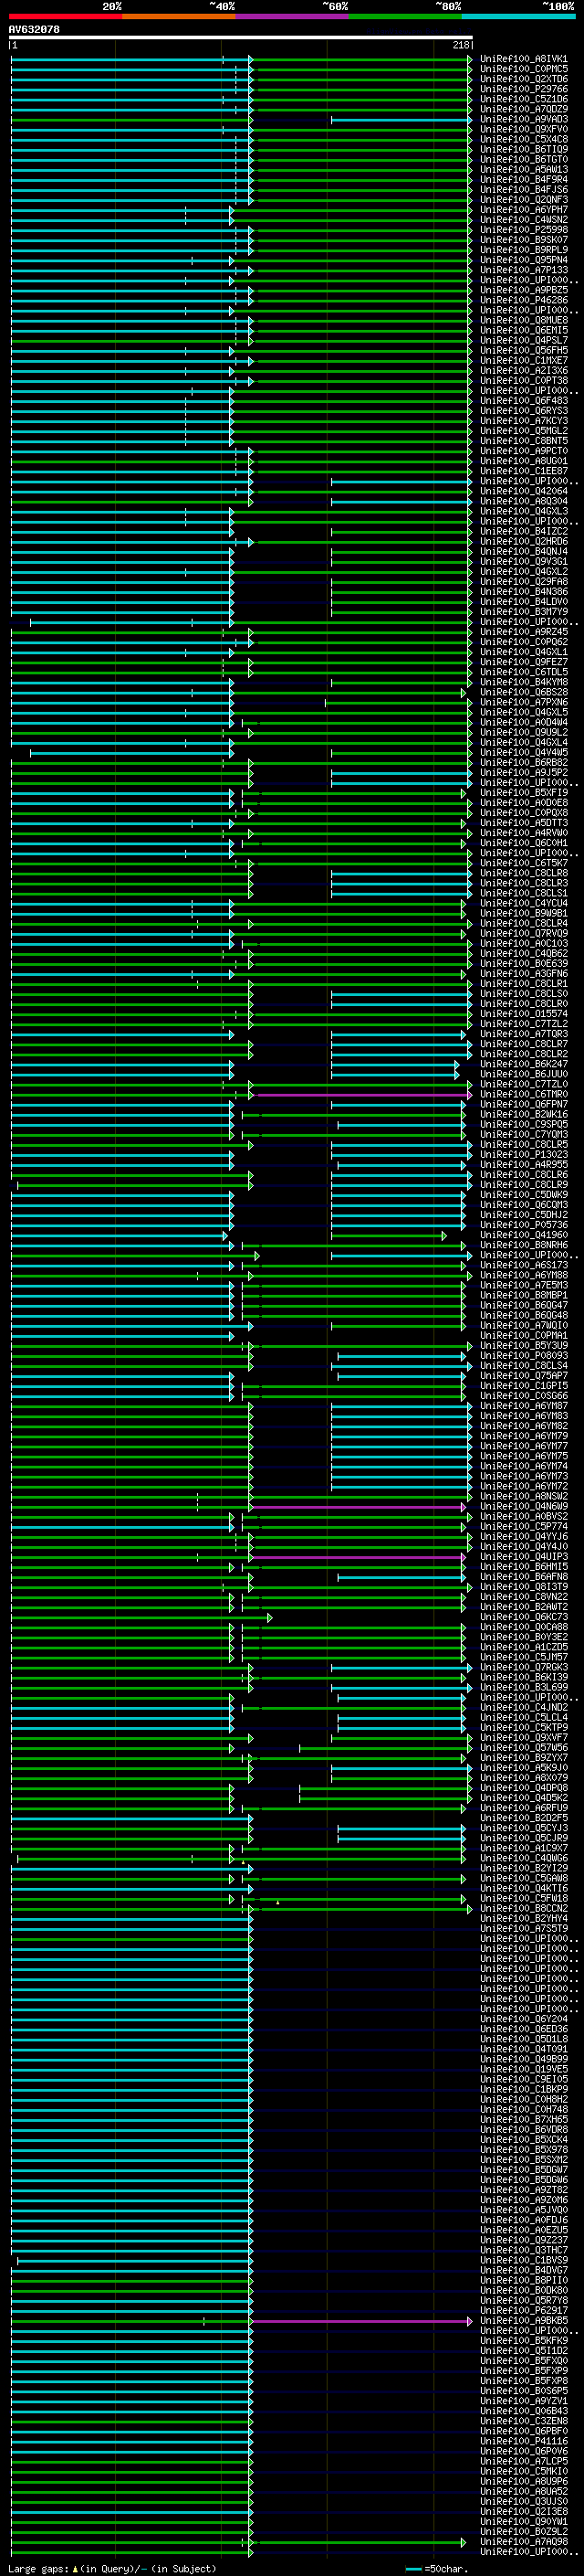Click hit label UniRef100_B8NRH6
Viewport: 584px width, 2576px height.
point(524,1245)
